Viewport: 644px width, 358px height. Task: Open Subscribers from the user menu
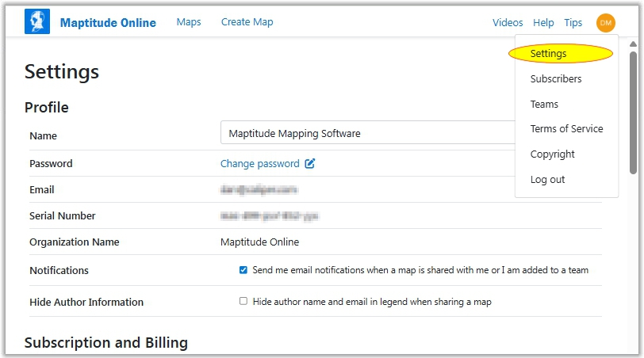tap(556, 78)
